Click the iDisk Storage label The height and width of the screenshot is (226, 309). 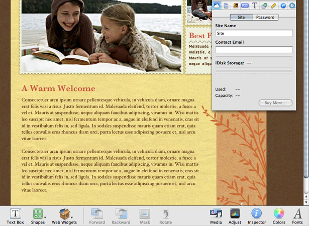pos(230,63)
